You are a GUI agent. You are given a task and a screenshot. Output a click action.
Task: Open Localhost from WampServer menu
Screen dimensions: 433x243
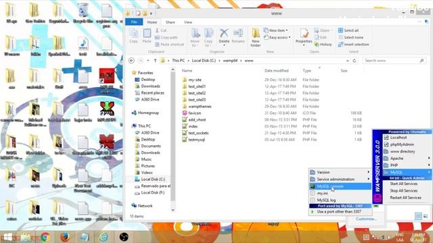(407, 137)
